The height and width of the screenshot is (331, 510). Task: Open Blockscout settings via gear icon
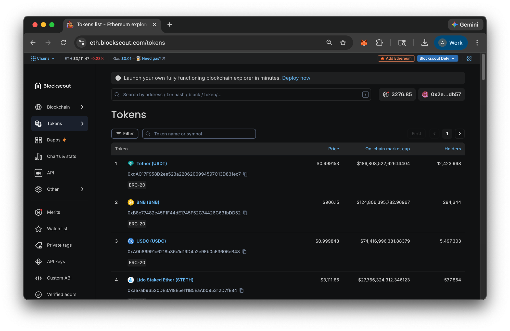(x=469, y=58)
